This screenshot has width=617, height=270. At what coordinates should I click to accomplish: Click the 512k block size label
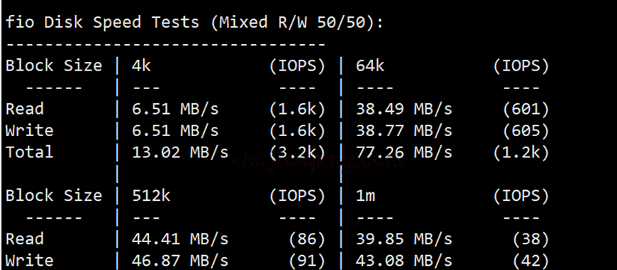[151, 196]
